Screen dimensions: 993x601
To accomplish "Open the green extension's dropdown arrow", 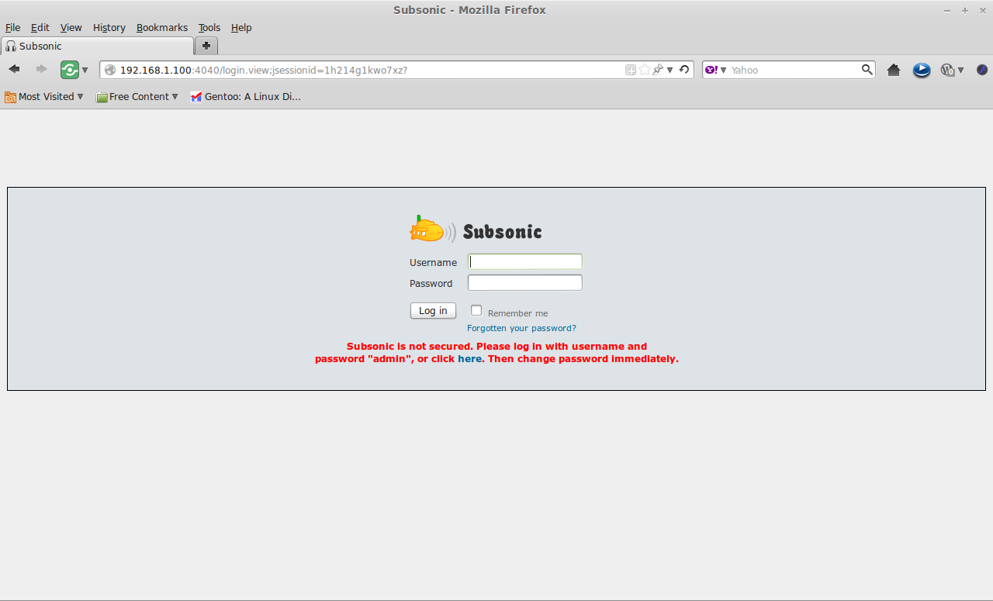I will tap(85, 71).
